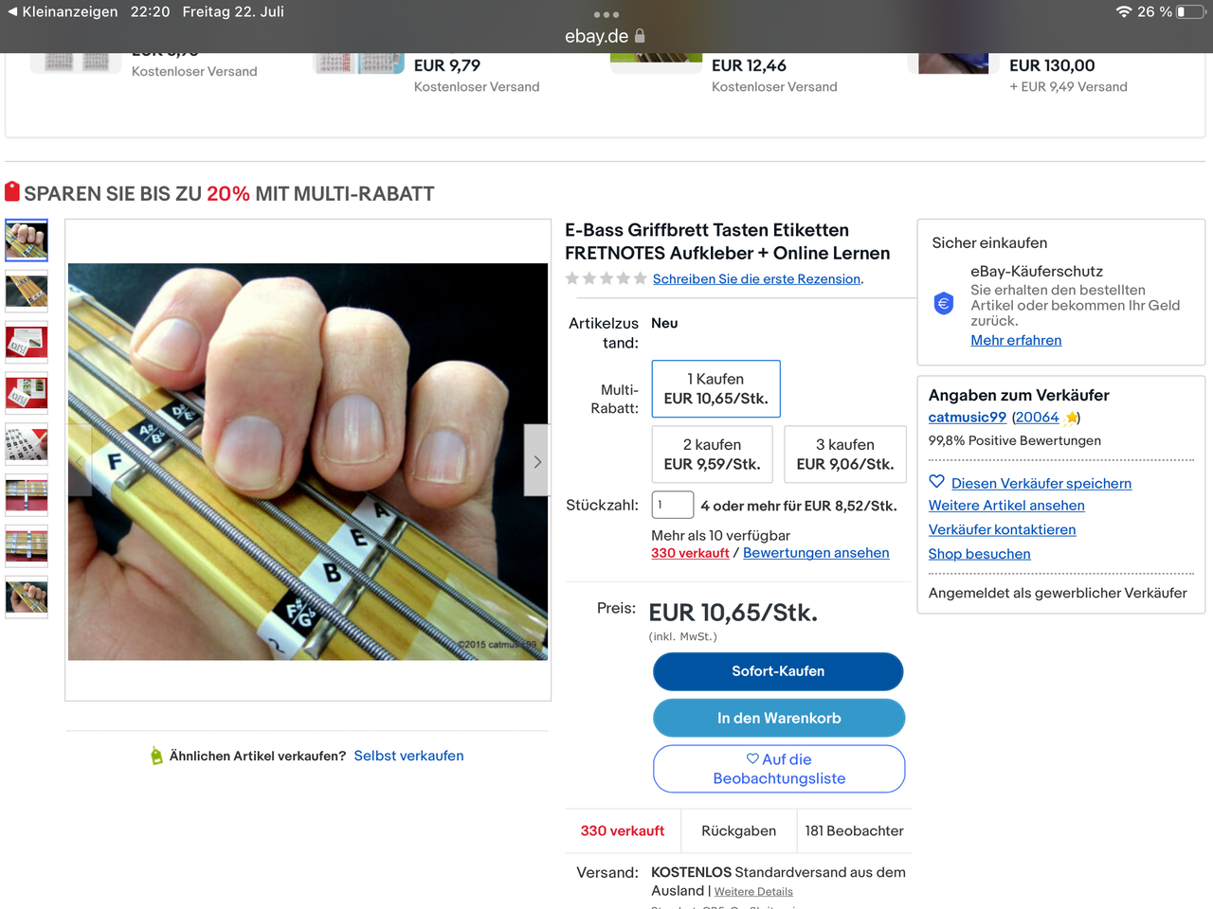Click 'In den Warenkorb' button
Image resolution: width=1213 pixels, height=909 pixels.
pyautogui.click(x=779, y=718)
